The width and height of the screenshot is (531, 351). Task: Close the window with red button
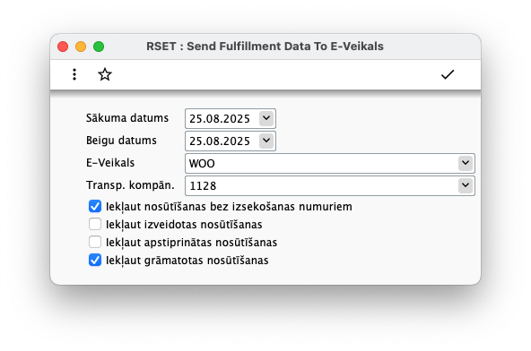63,47
